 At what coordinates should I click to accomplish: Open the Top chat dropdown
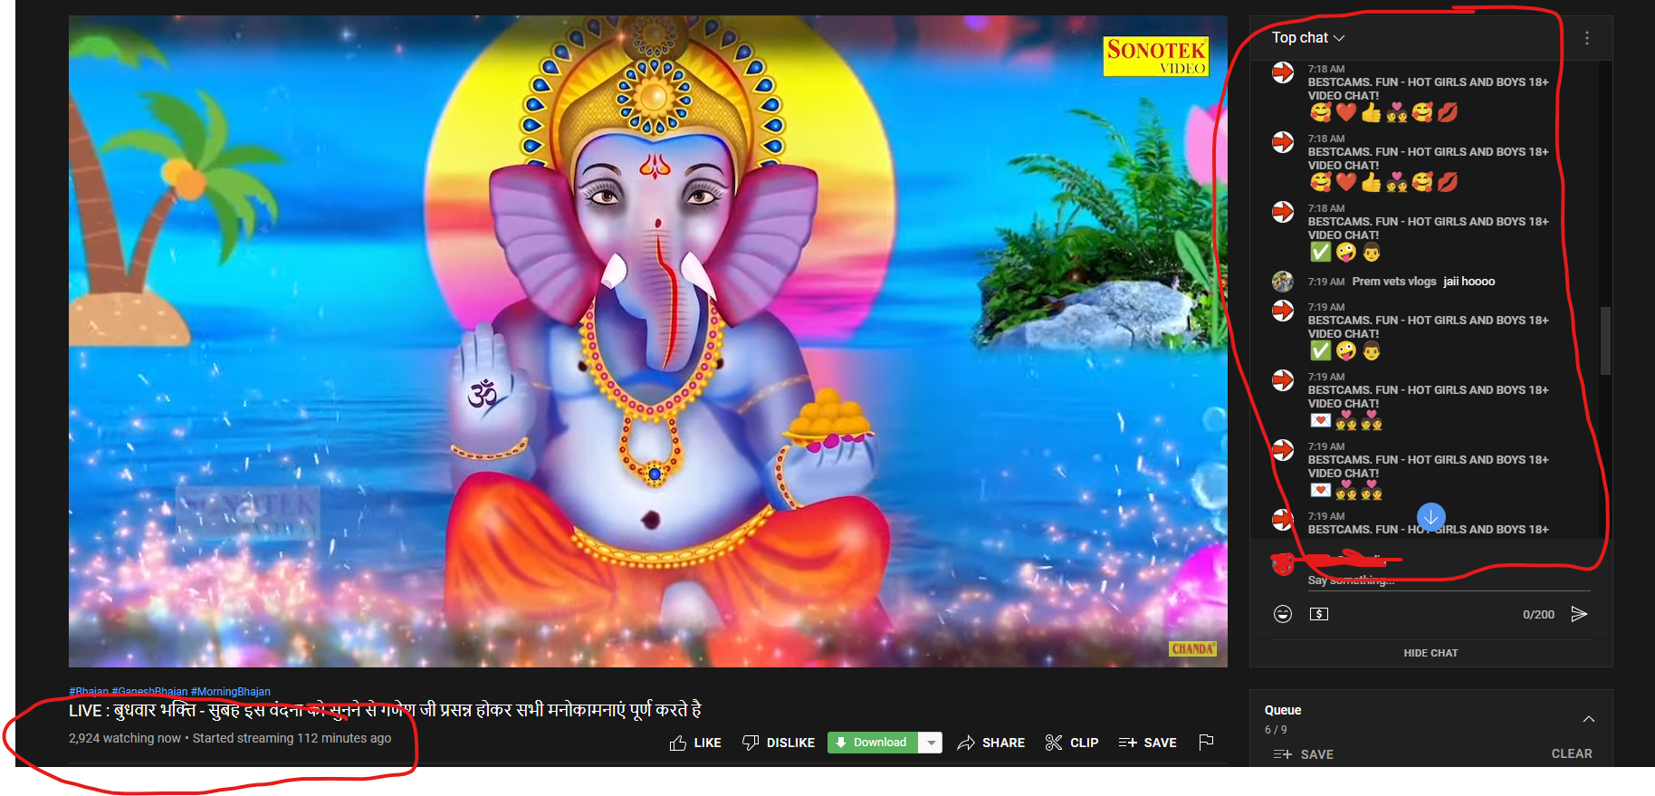pos(1308,38)
